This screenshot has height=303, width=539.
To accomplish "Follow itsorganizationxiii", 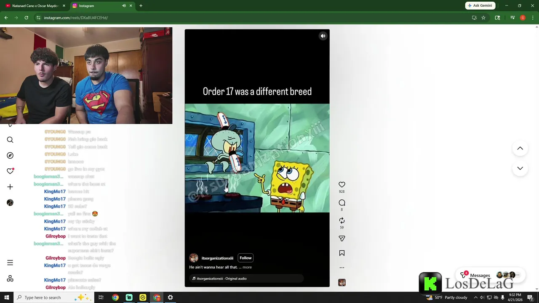I will (x=245, y=258).
